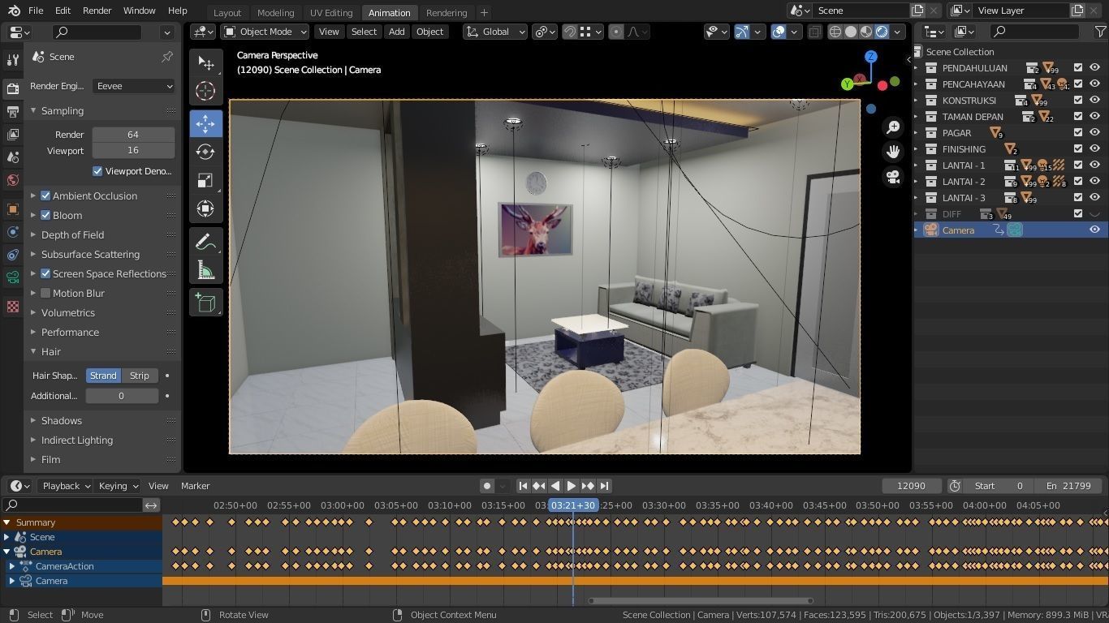Open the Object Data camera properties tab
This screenshot has width=1109, height=623.
click(12, 277)
